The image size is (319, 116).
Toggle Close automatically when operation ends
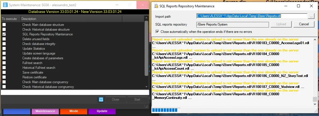[157, 32]
